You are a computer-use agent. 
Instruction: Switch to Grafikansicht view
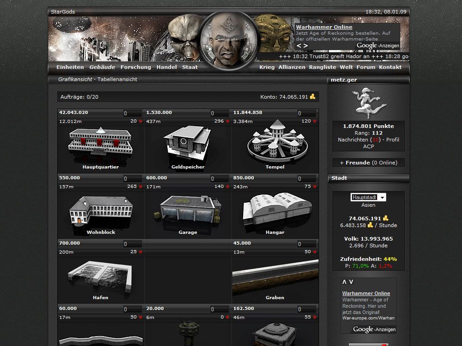pyautogui.click(x=75, y=79)
